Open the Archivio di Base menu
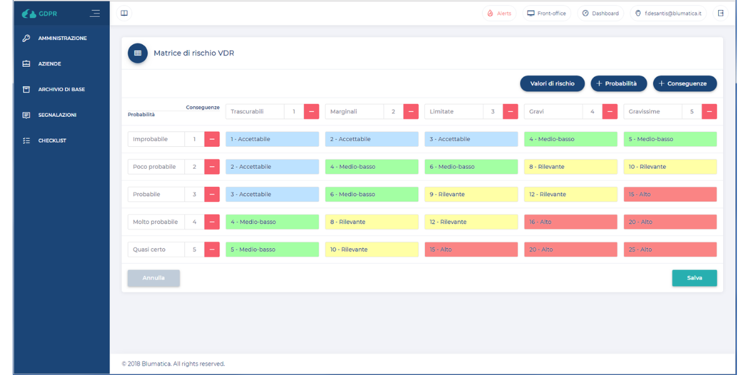 pyautogui.click(x=61, y=89)
